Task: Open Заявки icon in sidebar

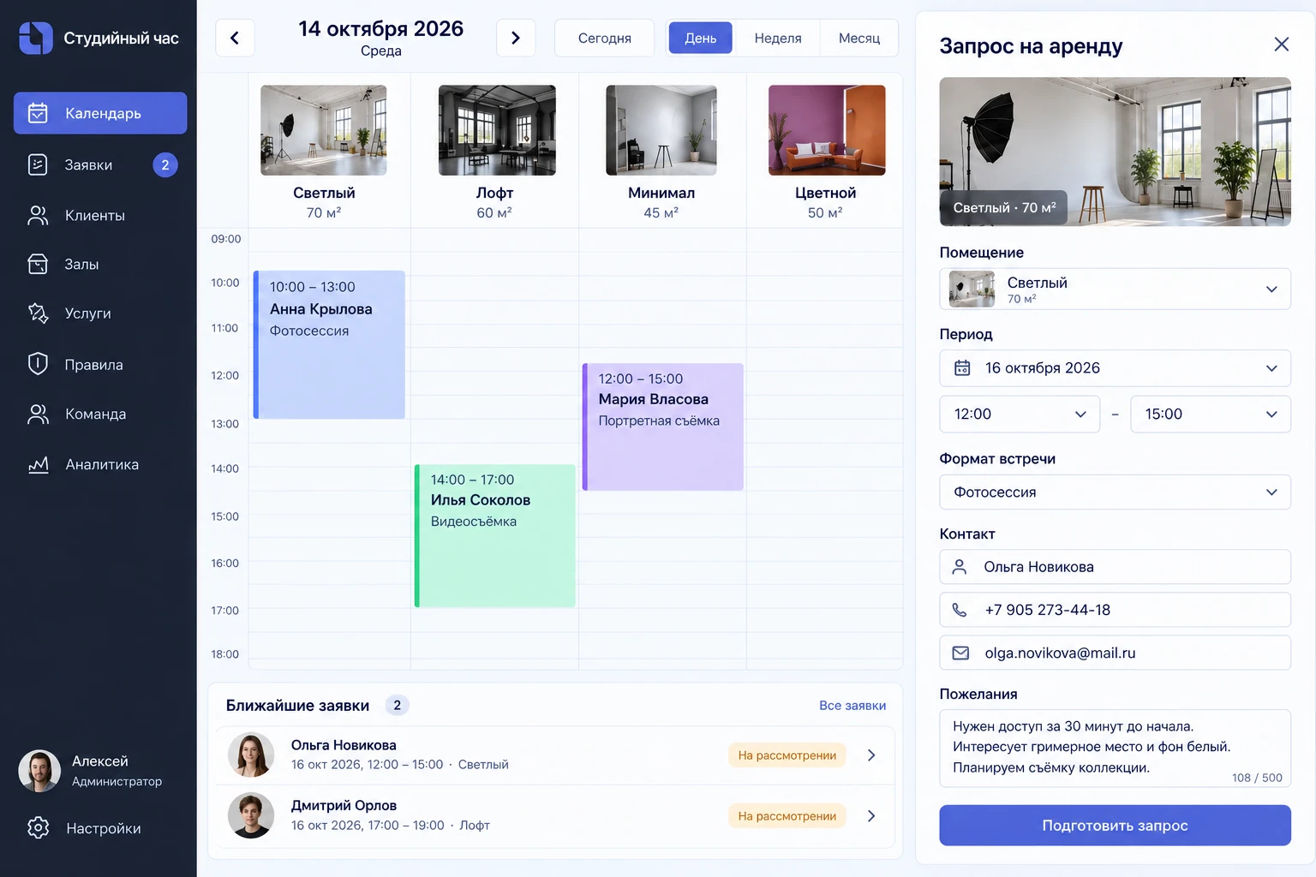Action: point(38,164)
